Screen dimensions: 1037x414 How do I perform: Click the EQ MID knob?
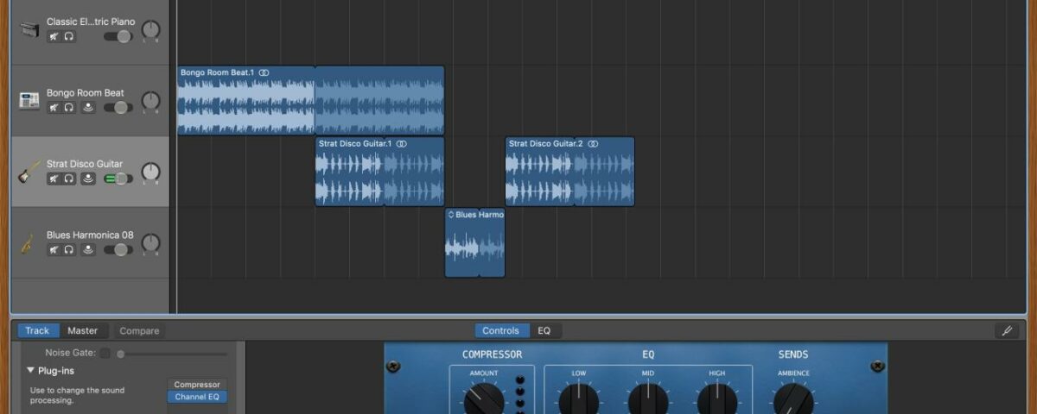coord(648,398)
